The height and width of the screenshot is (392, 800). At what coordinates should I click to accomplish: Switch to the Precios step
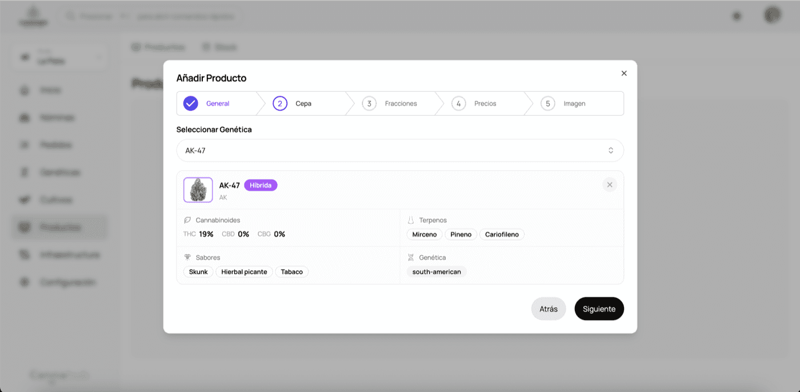pyautogui.click(x=485, y=104)
